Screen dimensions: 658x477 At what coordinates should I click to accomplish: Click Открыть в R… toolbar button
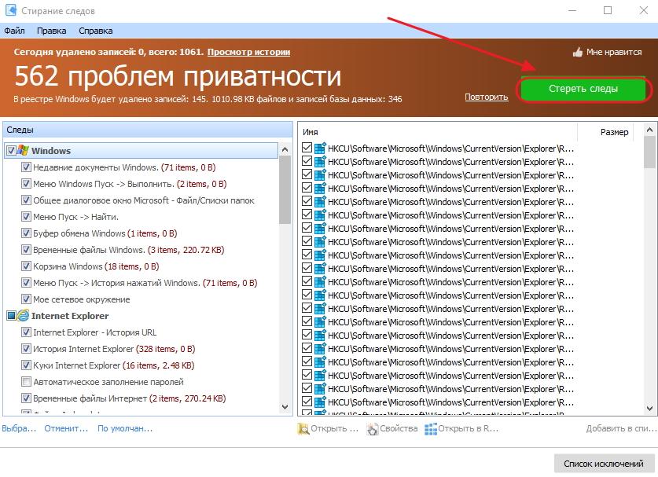pos(461,429)
